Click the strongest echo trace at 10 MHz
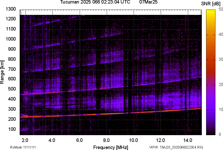This screenshot has width=223, height=150. (134, 112)
